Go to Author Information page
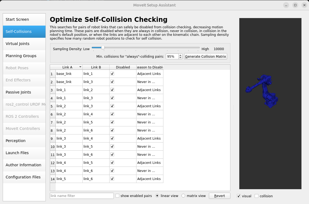Viewport: 309px width, 204px height. (x=24, y=165)
